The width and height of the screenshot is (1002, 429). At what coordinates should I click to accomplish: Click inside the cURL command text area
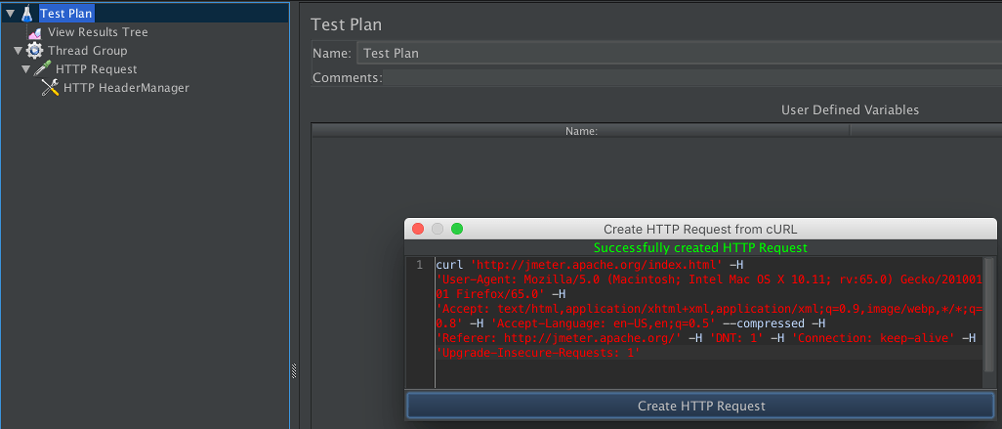[x=703, y=371]
